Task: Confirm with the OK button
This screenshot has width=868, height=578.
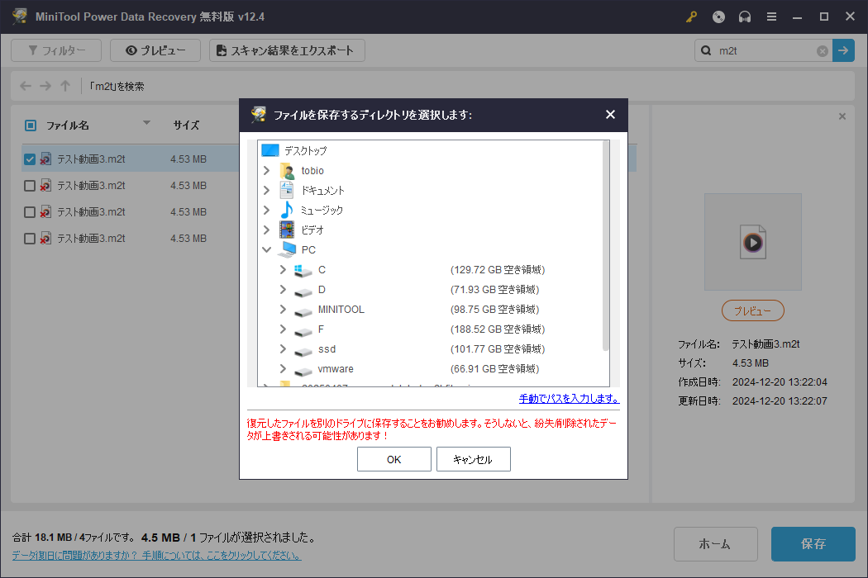Action: point(394,459)
